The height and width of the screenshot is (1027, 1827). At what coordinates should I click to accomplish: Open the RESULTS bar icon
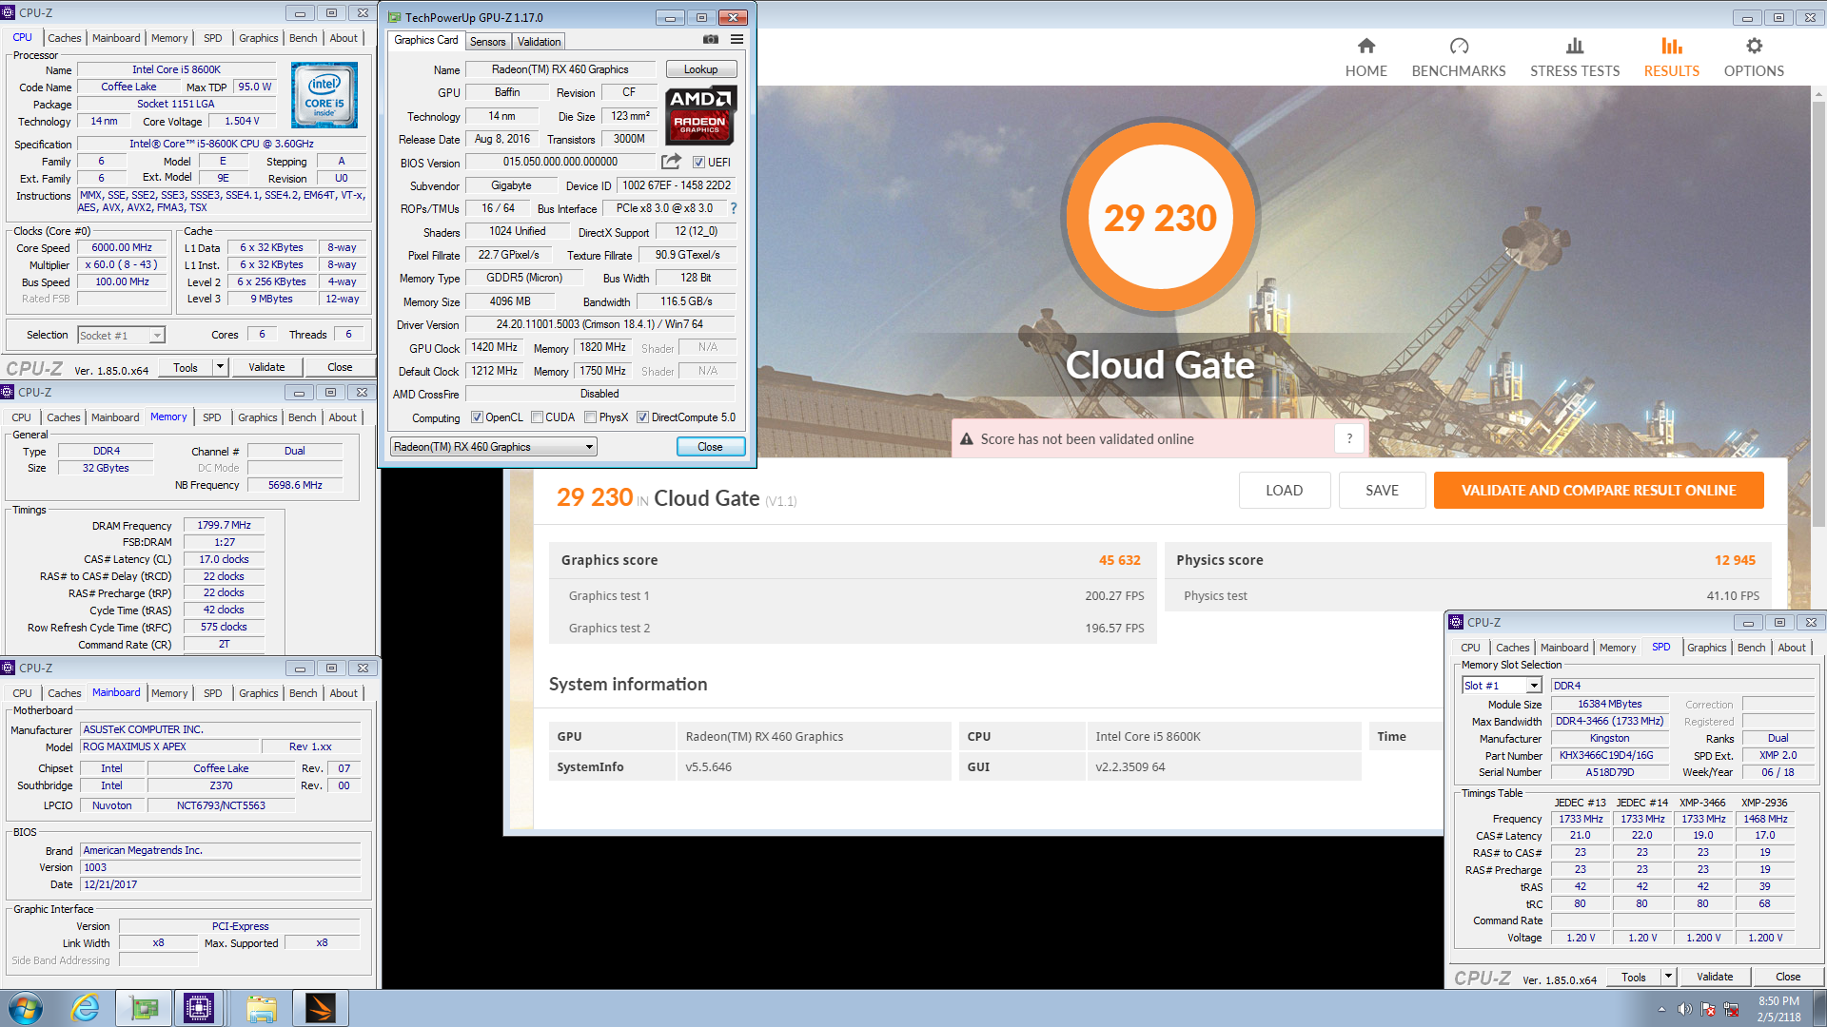point(1672,47)
